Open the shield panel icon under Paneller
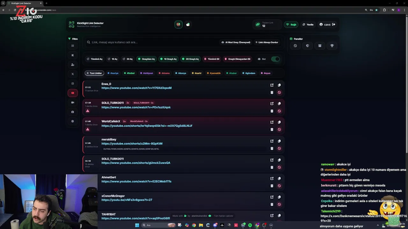Viewport: 408px width, 229px height. coord(308,46)
